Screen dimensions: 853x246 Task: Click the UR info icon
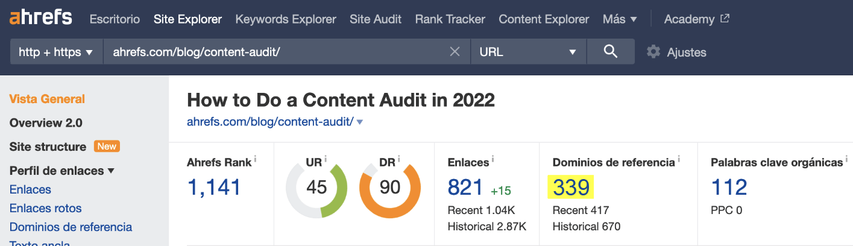[x=326, y=159]
